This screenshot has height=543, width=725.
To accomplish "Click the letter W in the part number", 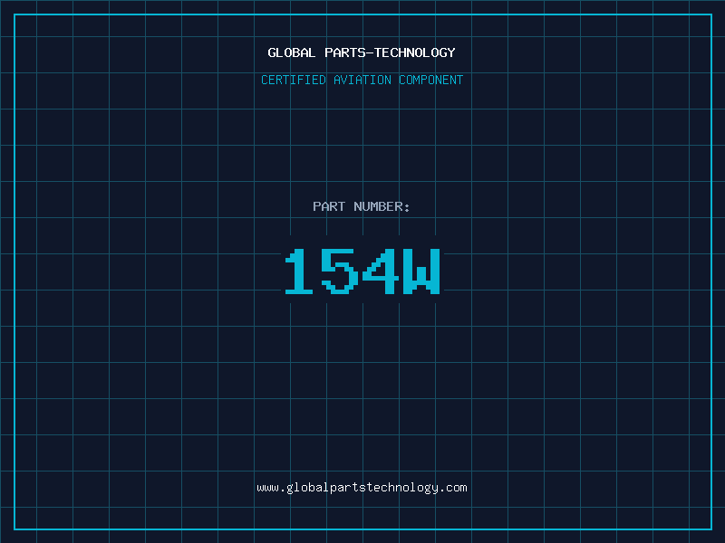I will tap(421, 271).
